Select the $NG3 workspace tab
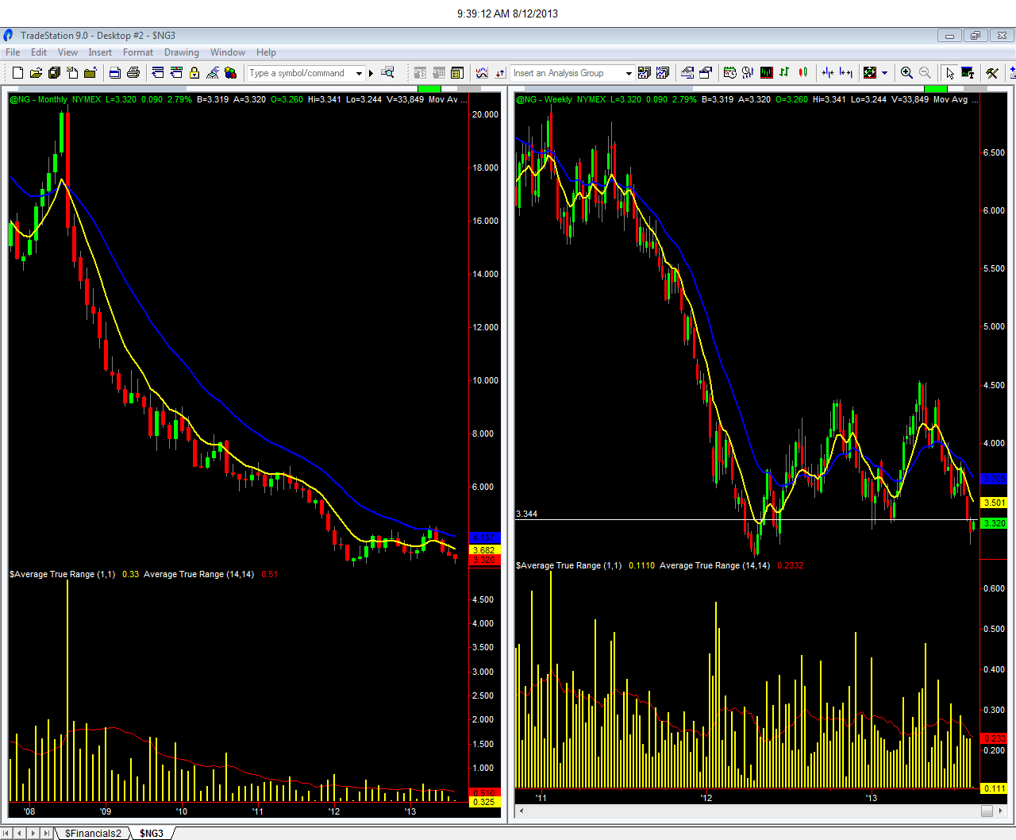The height and width of the screenshot is (840, 1016). tap(152, 833)
